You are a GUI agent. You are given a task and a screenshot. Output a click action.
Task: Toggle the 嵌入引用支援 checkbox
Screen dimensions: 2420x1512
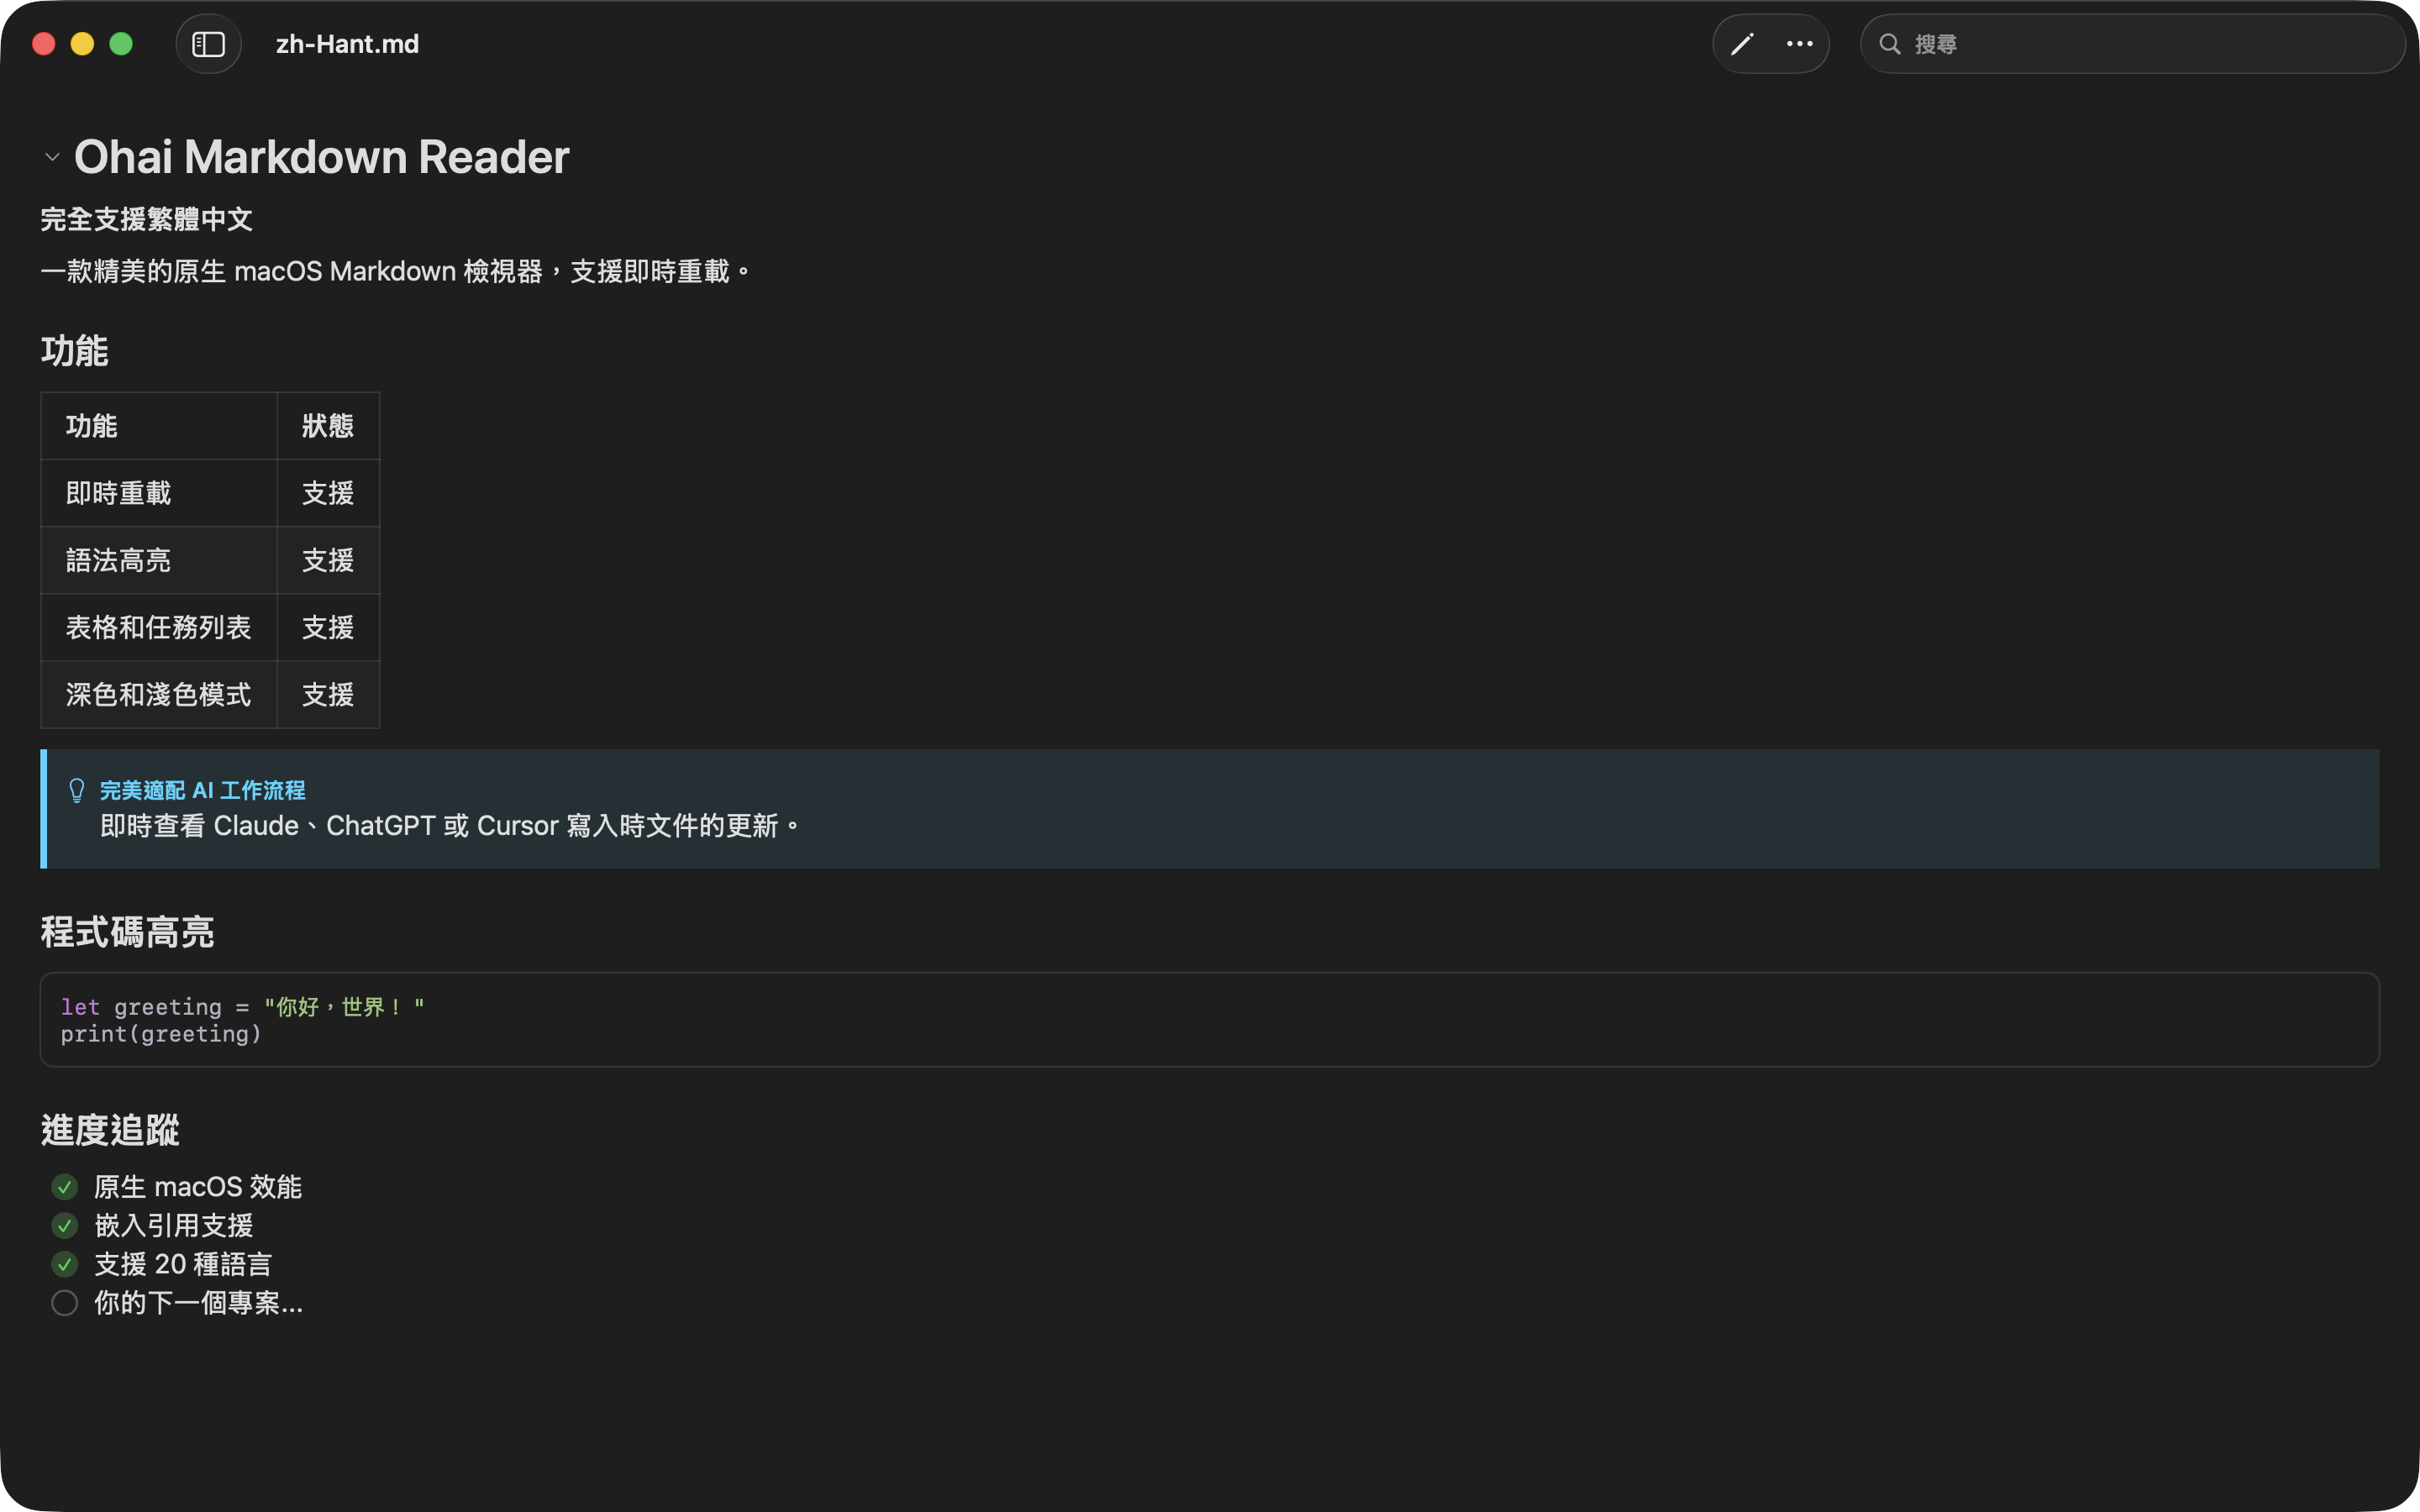click(65, 1226)
